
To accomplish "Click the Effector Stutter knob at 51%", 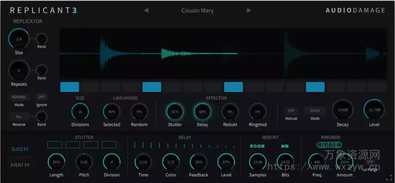I will (175, 112).
